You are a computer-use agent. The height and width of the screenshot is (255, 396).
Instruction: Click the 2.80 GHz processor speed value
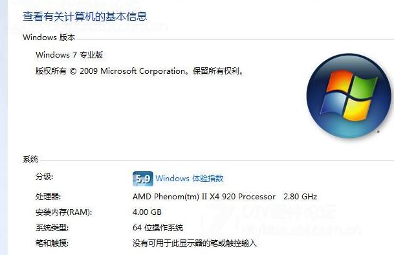[x=300, y=197]
